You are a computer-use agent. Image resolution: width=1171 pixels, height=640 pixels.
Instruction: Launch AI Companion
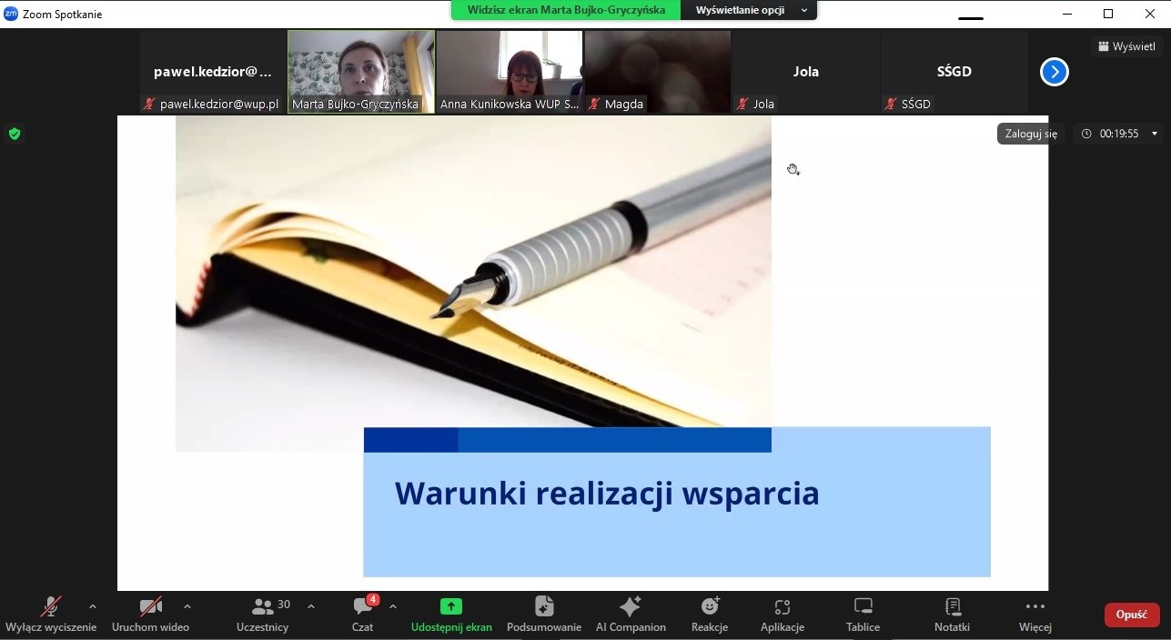click(x=631, y=615)
